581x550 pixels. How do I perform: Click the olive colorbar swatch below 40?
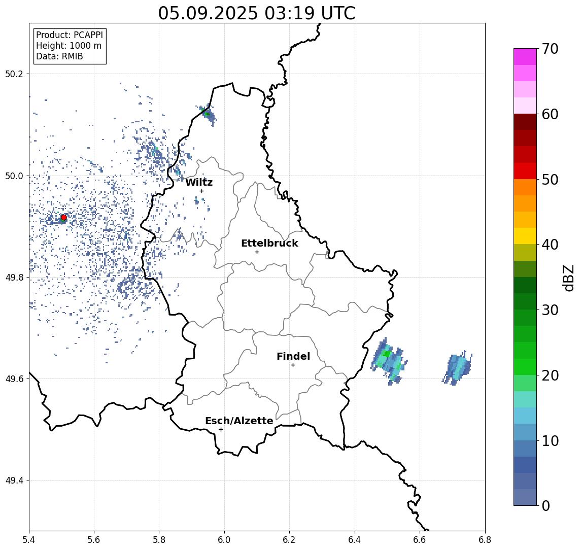coord(525,252)
